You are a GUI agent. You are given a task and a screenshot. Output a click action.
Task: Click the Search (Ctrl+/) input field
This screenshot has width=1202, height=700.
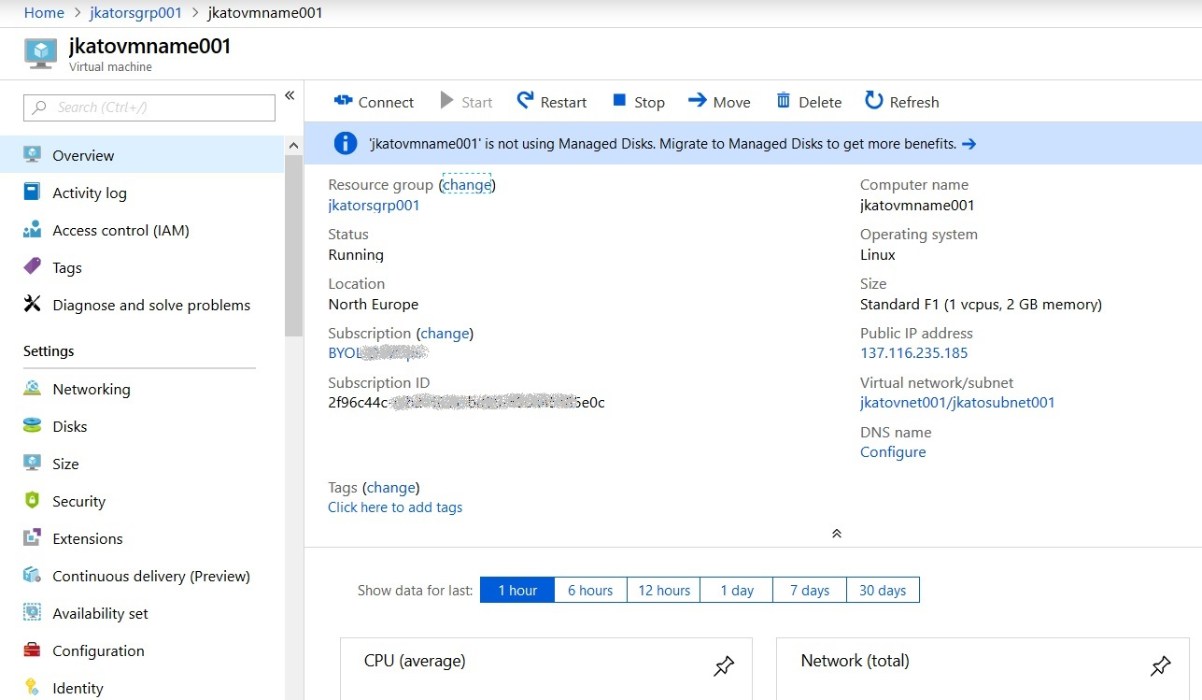coord(149,107)
